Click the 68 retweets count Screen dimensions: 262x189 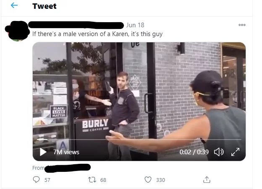coord(103,180)
